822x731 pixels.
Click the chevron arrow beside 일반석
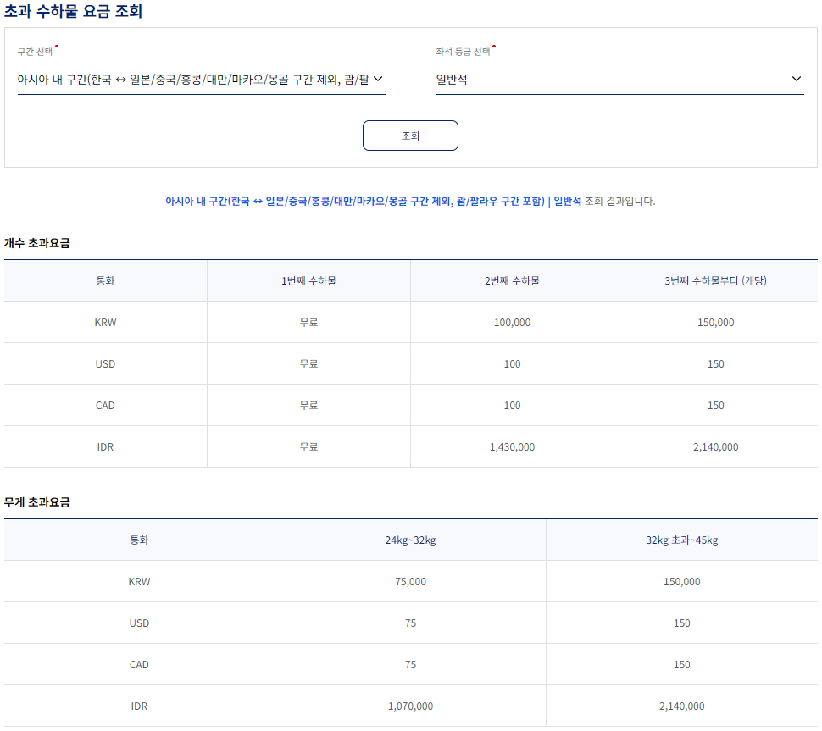[x=797, y=79]
